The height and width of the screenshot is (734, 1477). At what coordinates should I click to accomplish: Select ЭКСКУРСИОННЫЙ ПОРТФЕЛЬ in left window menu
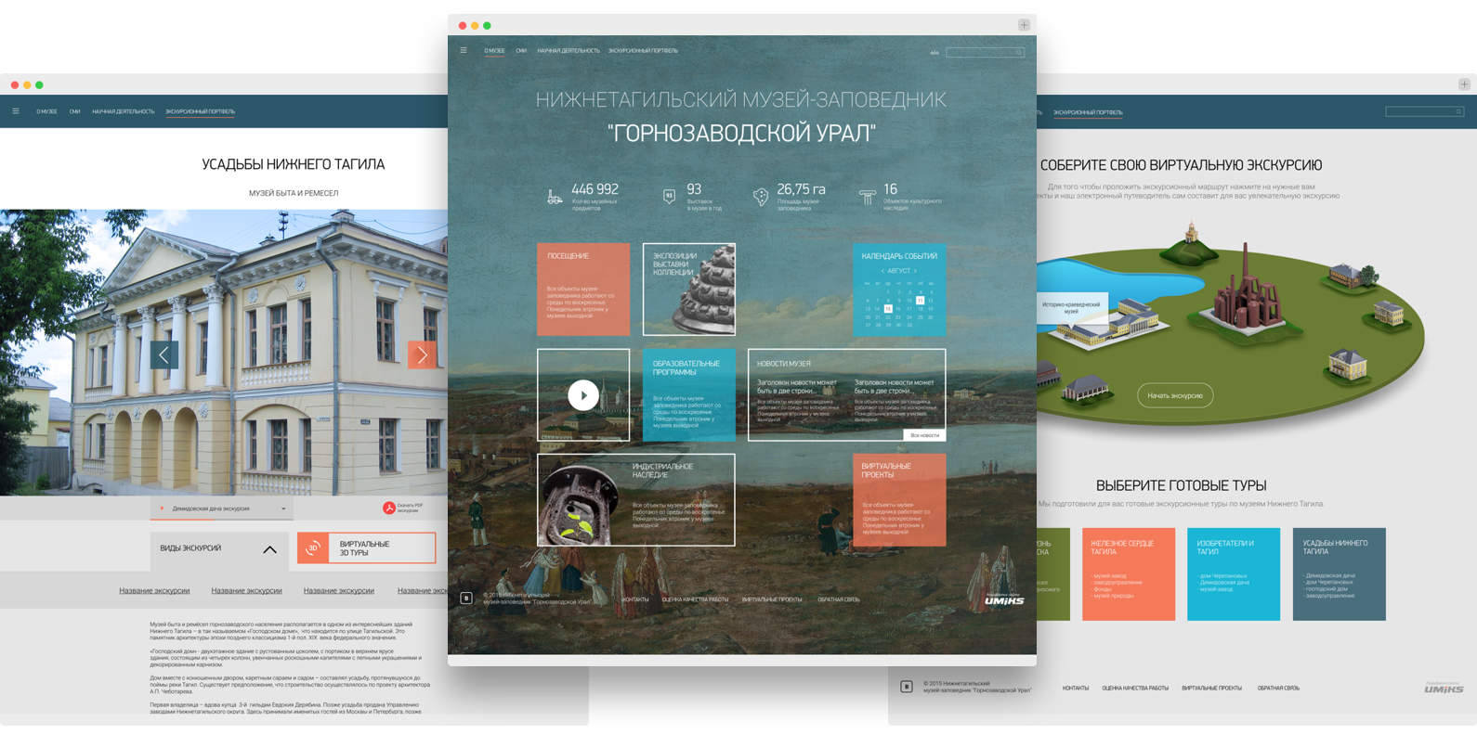coord(200,111)
